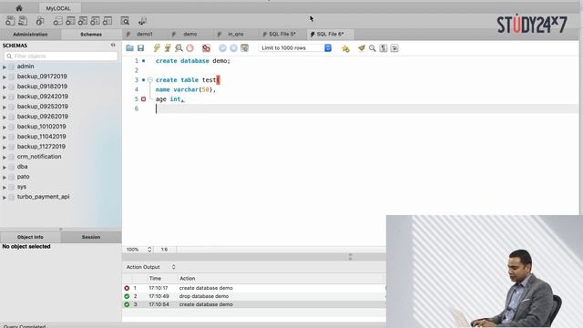Create a new view icon
The image size is (583, 328).
(83, 21)
